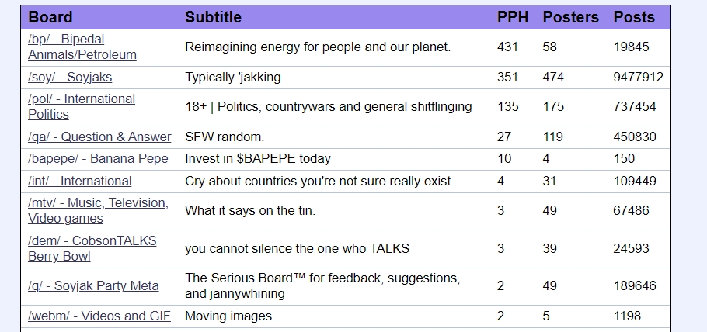The image size is (707, 332).
Task: Click the Posters column header
Action: coord(571,17)
